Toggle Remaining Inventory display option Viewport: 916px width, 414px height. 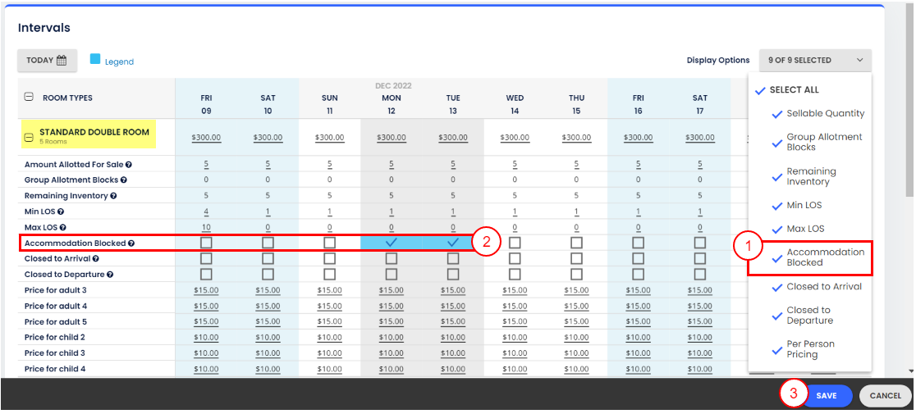click(x=804, y=177)
